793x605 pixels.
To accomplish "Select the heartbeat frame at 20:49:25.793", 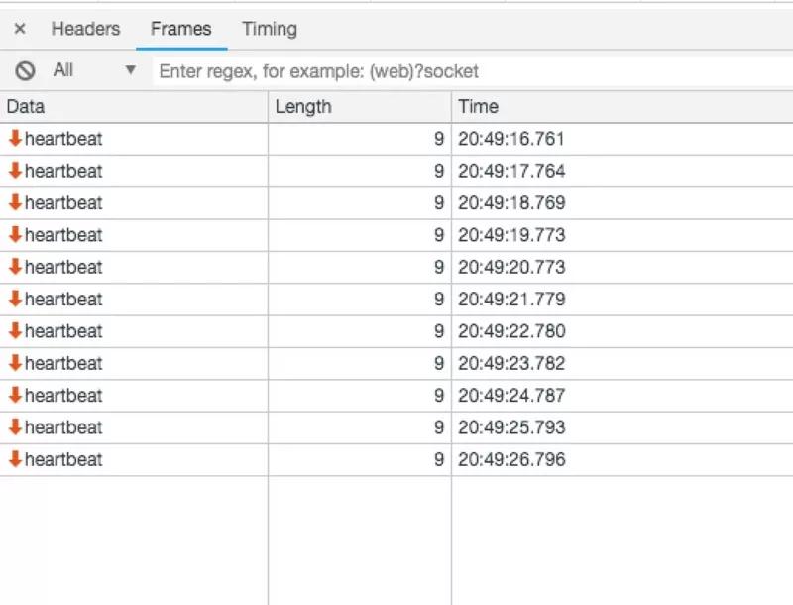I will pyautogui.click(x=63, y=427).
